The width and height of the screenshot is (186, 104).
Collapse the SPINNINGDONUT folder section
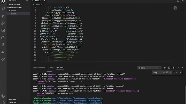click(18, 8)
